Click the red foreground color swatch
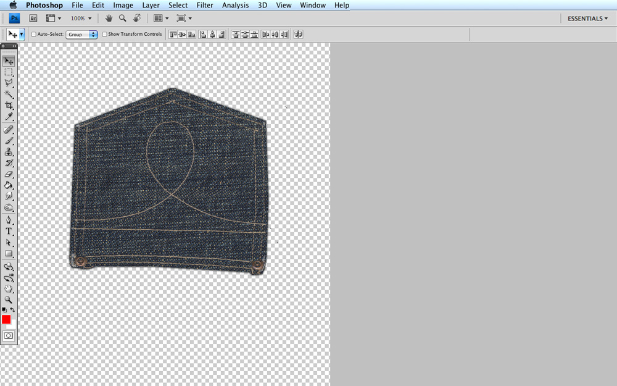 tap(7, 319)
